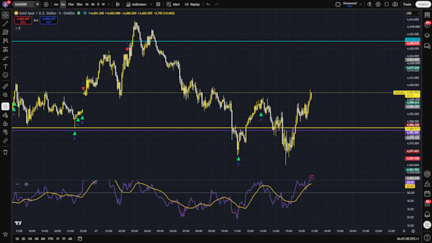
Task: Click the red SELL price button
Action: (x=23, y=20)
